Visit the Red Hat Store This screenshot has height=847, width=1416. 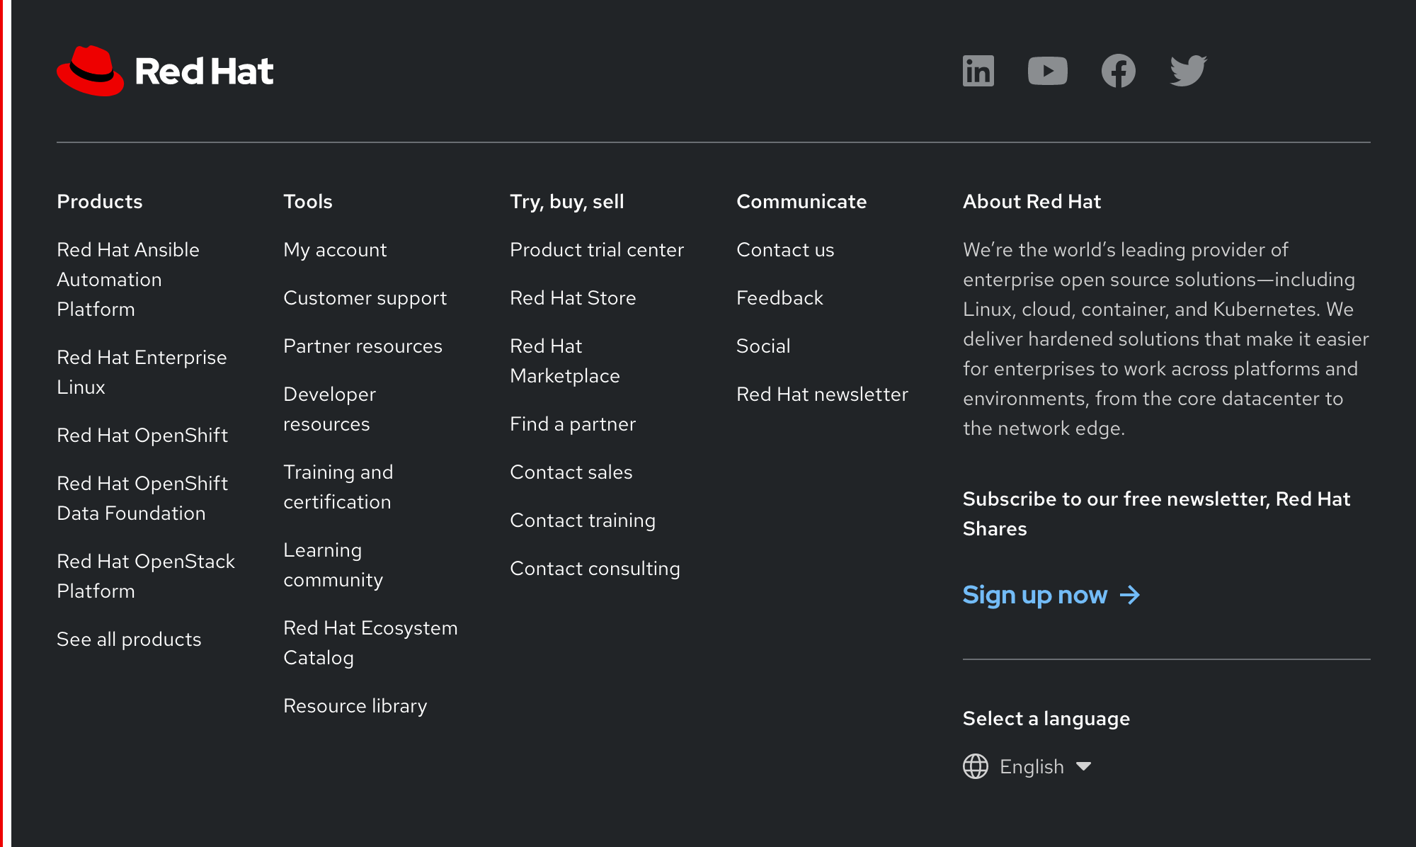[x=572, y=297]
